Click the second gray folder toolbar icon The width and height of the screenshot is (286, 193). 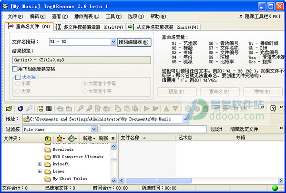pyautogui.click(x=69, y=109)
